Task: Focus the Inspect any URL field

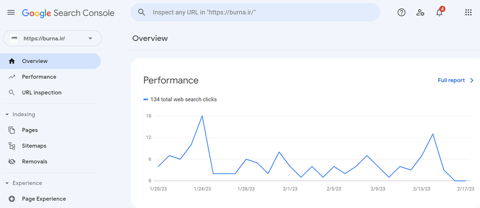Action: click(x=256, y=12)
